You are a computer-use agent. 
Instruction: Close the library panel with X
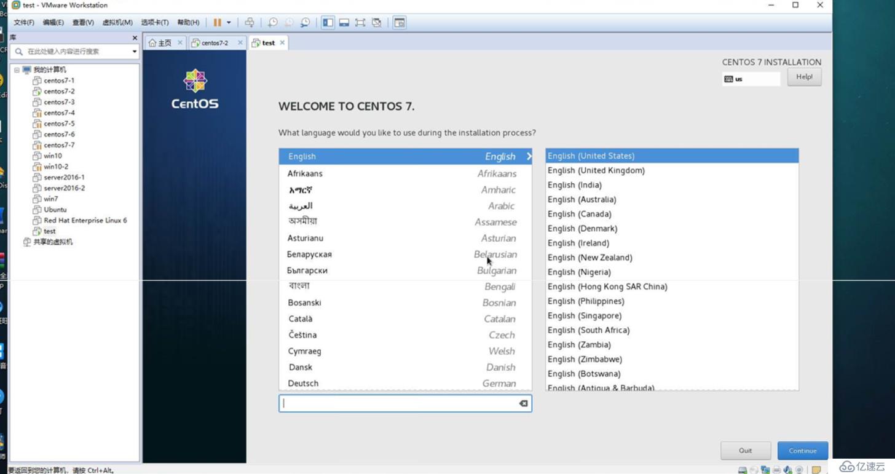coord(135,38)
